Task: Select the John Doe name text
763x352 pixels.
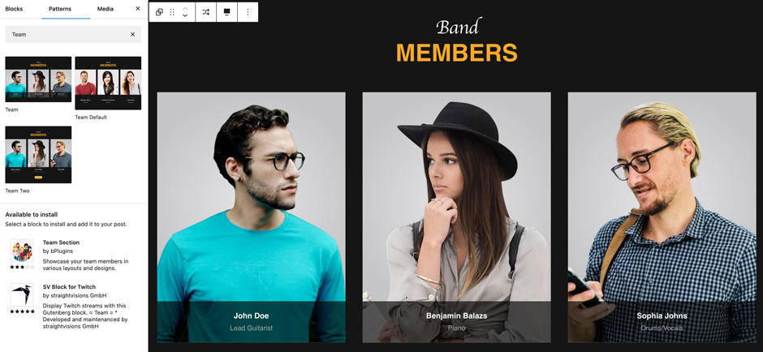Action: (x=251, y=316)
